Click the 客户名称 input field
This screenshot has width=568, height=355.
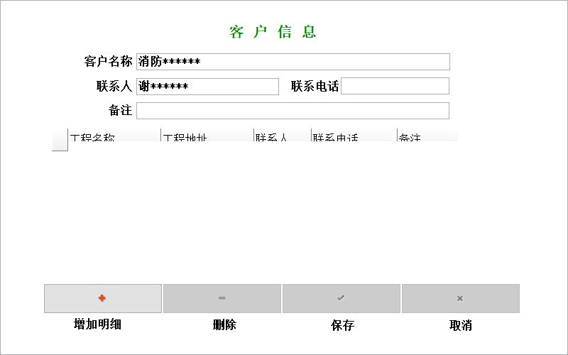[x=293, y=62]
